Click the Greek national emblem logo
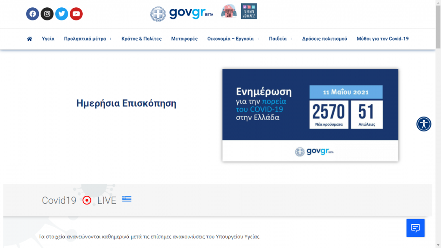This screenshot has width=441, height=248. [x=158, y=14]
